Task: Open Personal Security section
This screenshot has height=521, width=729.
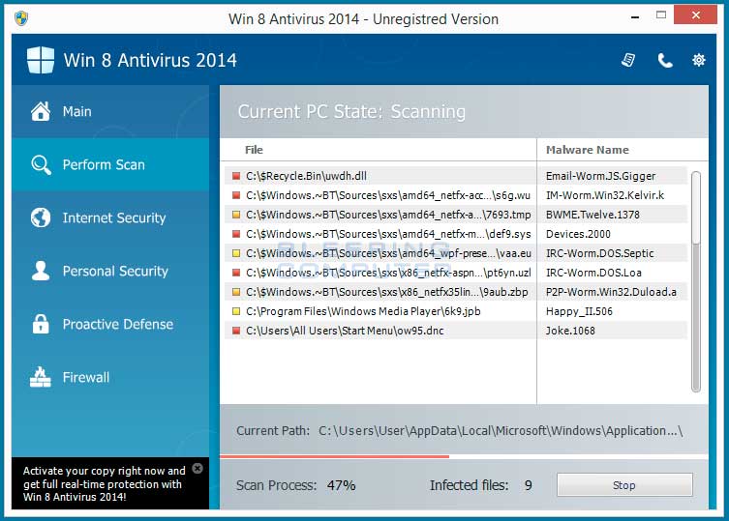Action: tap(110, 271)
